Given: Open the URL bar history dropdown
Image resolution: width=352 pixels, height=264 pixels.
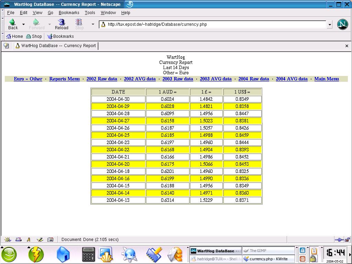Looking at the screenshot, I should click(330, 24).
